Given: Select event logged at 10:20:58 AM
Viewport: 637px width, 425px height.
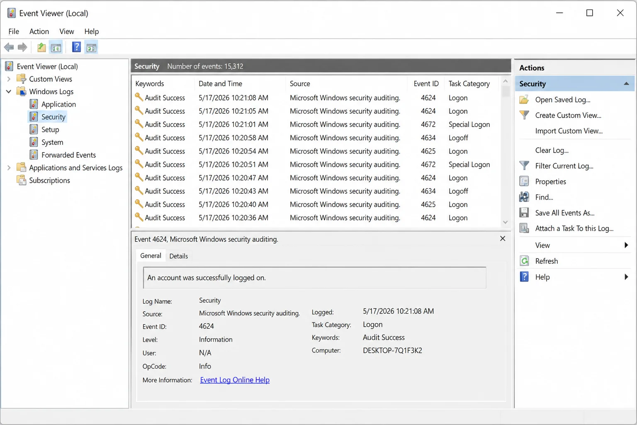Looking at the screenshot, I should coord(316,138).
